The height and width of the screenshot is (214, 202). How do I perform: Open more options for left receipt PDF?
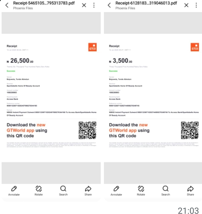(x=94, y=5)
